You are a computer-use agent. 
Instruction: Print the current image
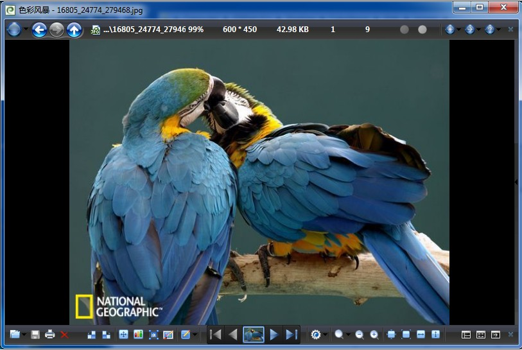tap(49, 335)
